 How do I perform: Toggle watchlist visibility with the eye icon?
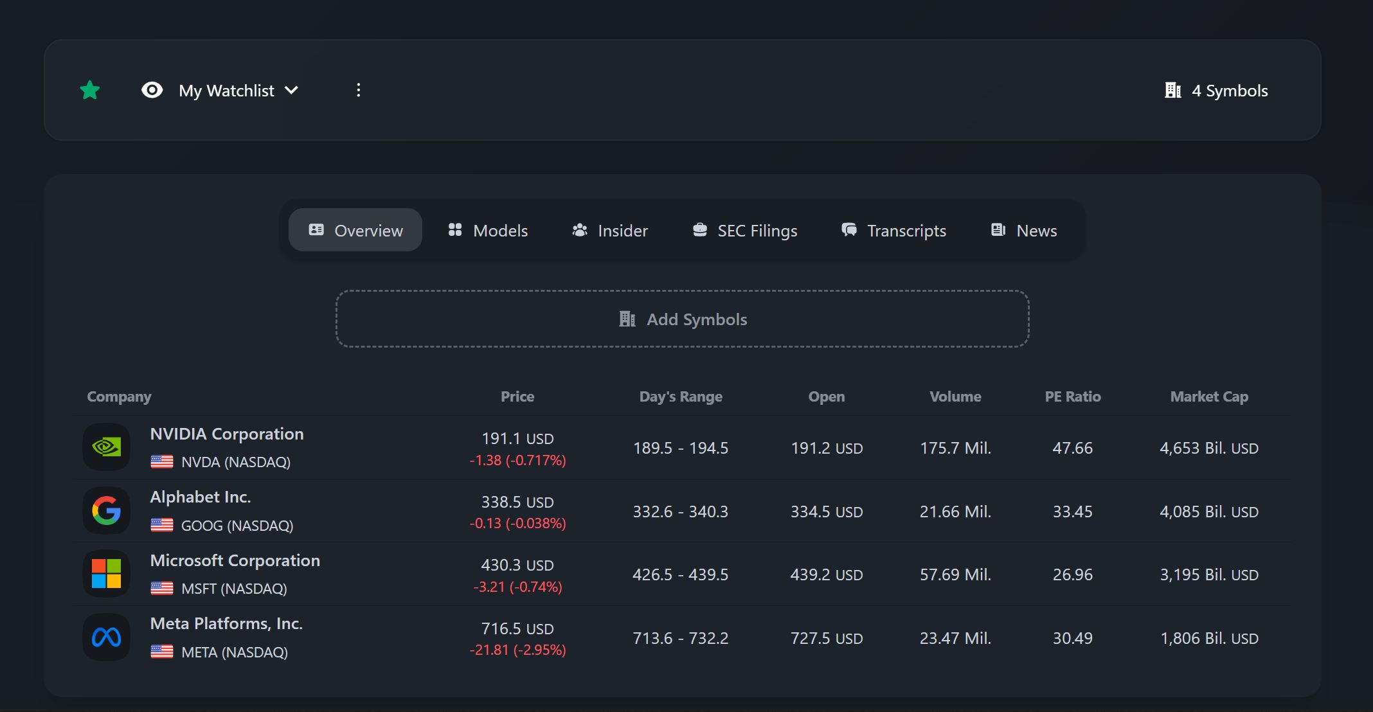152,90
